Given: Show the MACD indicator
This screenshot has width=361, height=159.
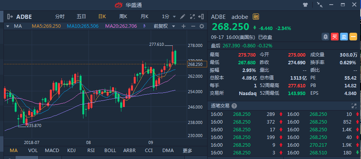Looking at the screenshot, I should click(52, 151).
